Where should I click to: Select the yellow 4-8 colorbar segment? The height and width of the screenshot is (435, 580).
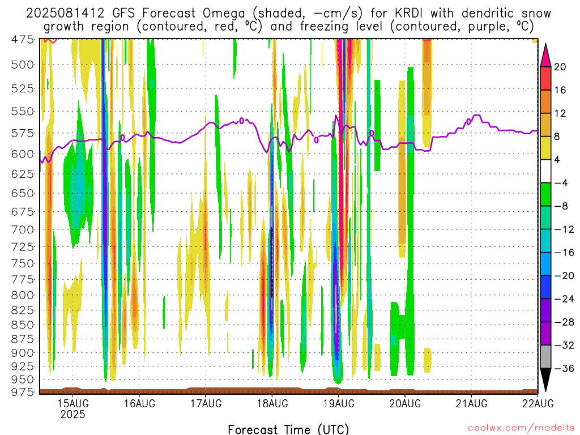(545, 148)
